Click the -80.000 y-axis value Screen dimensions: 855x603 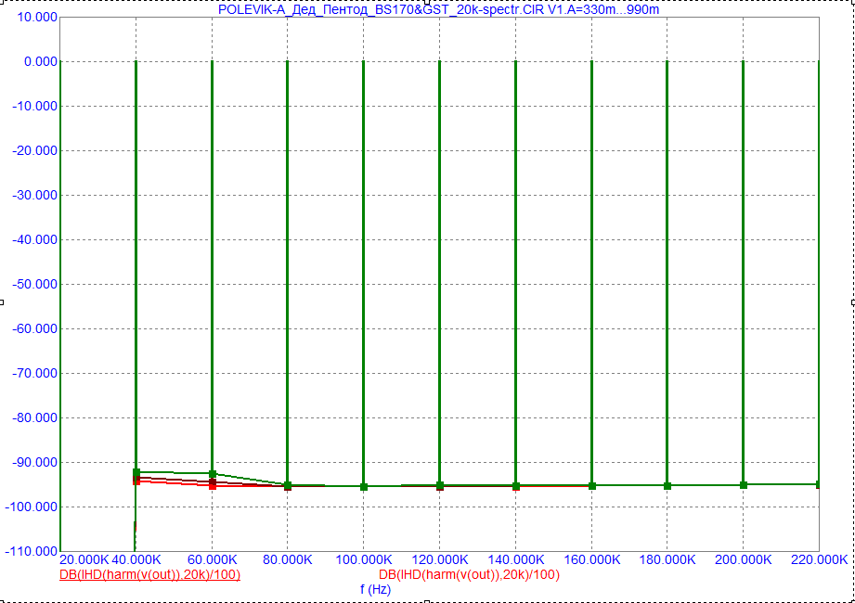pos(35,417)
